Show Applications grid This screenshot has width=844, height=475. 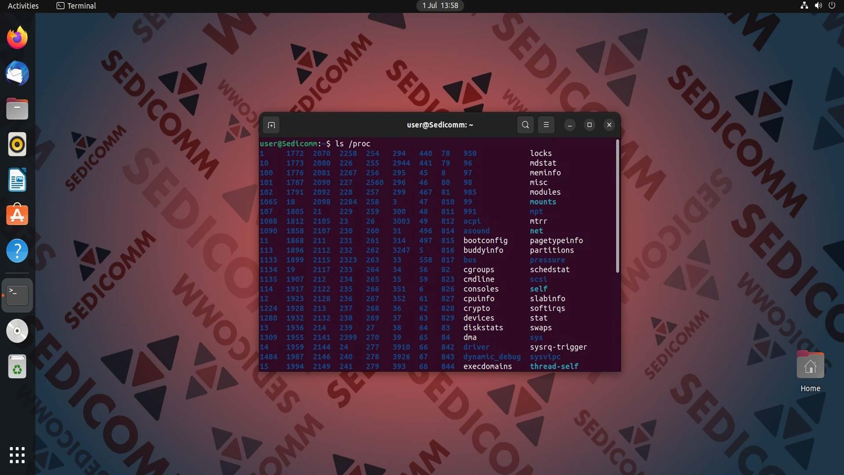click(x=17, y=455)
